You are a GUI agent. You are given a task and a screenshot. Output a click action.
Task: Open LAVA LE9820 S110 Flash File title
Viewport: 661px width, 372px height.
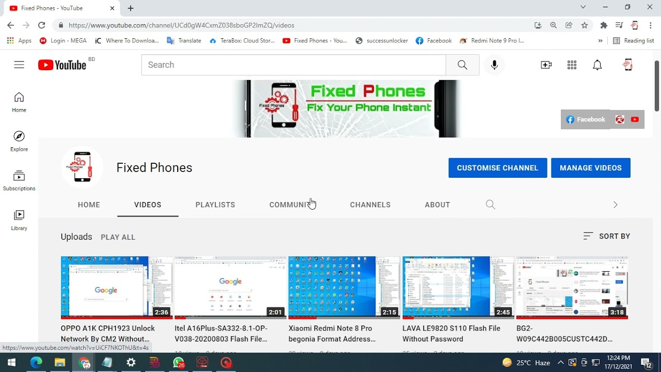click(451, 334)
